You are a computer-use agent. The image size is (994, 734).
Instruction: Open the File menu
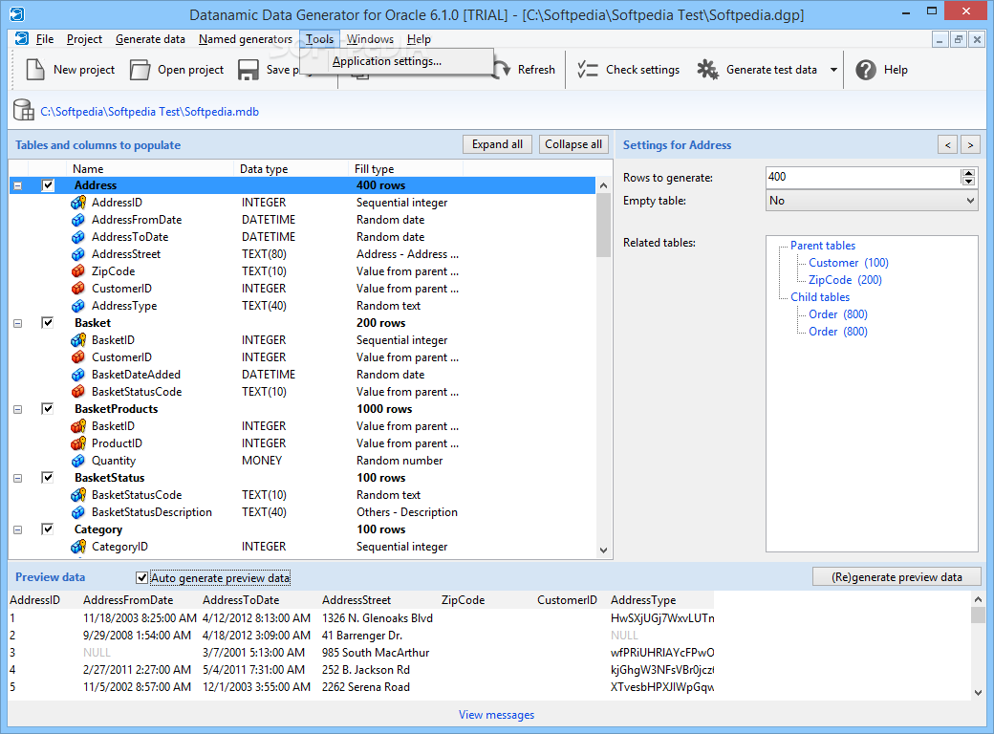44,39
